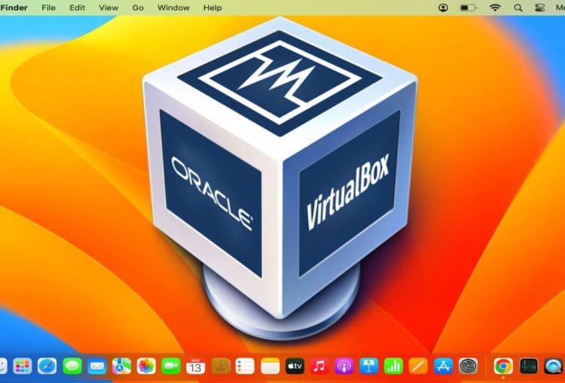Open Messages app in the Dock
Screen dimensions: 565x383
coord(72,366)
